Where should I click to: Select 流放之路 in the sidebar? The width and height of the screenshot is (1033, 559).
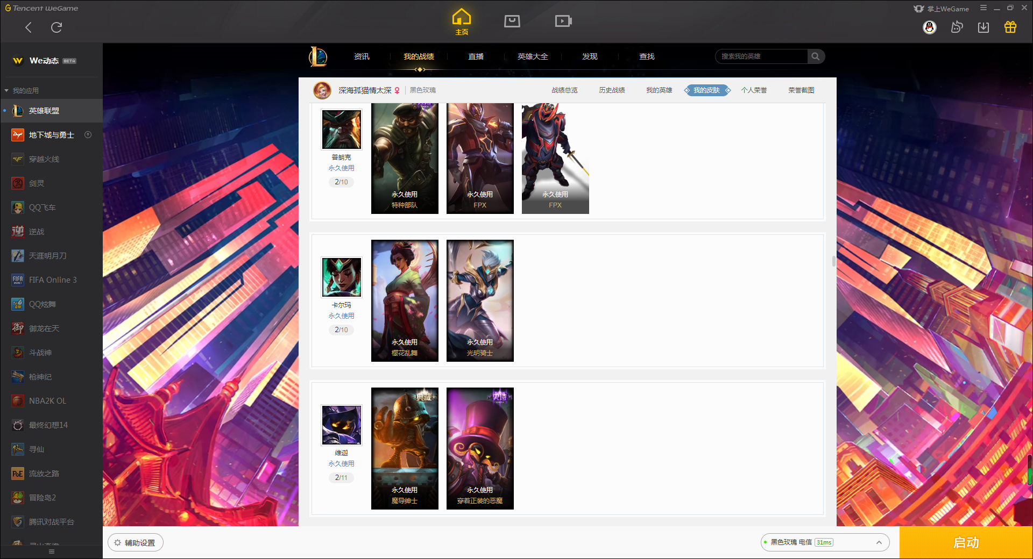[51, 474]
